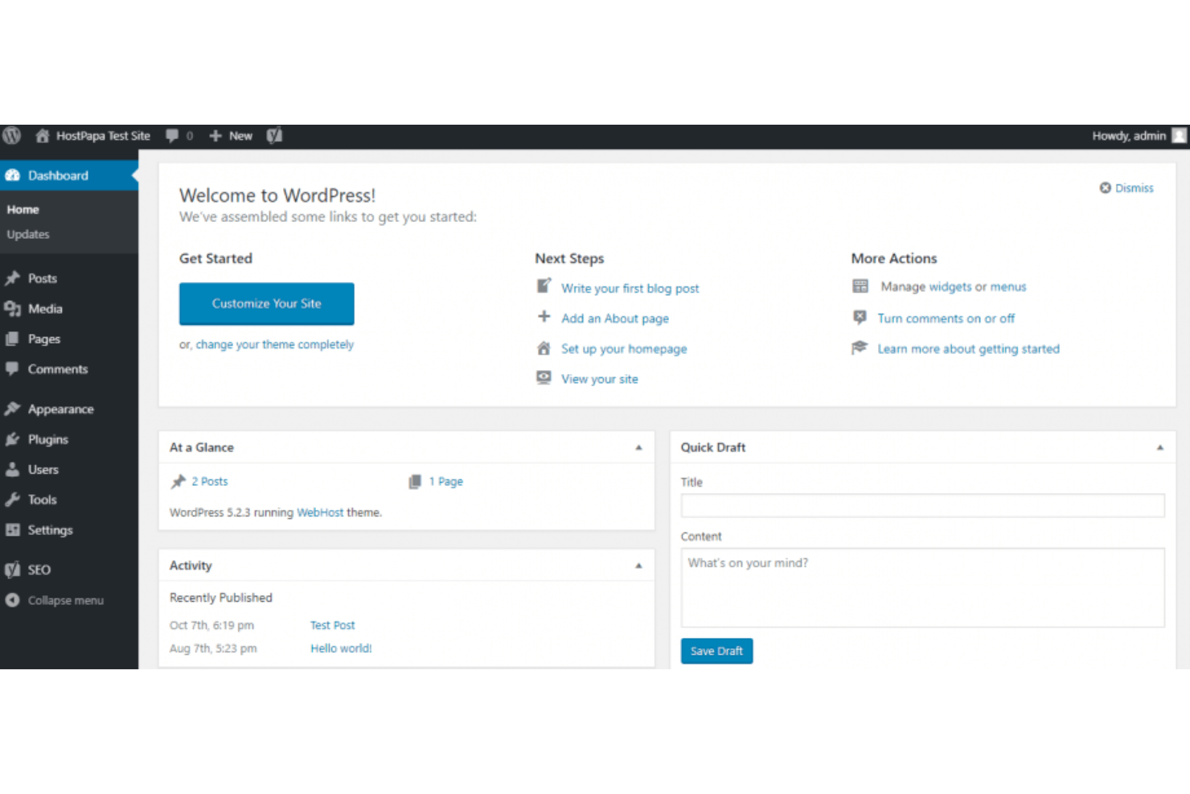Click the Plugins icon in sidebar
Screen dimensions: 1190x794
tap(13, 438)
